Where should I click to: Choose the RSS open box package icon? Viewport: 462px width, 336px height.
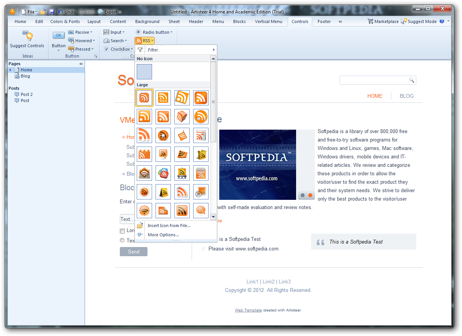pos(201,154)
